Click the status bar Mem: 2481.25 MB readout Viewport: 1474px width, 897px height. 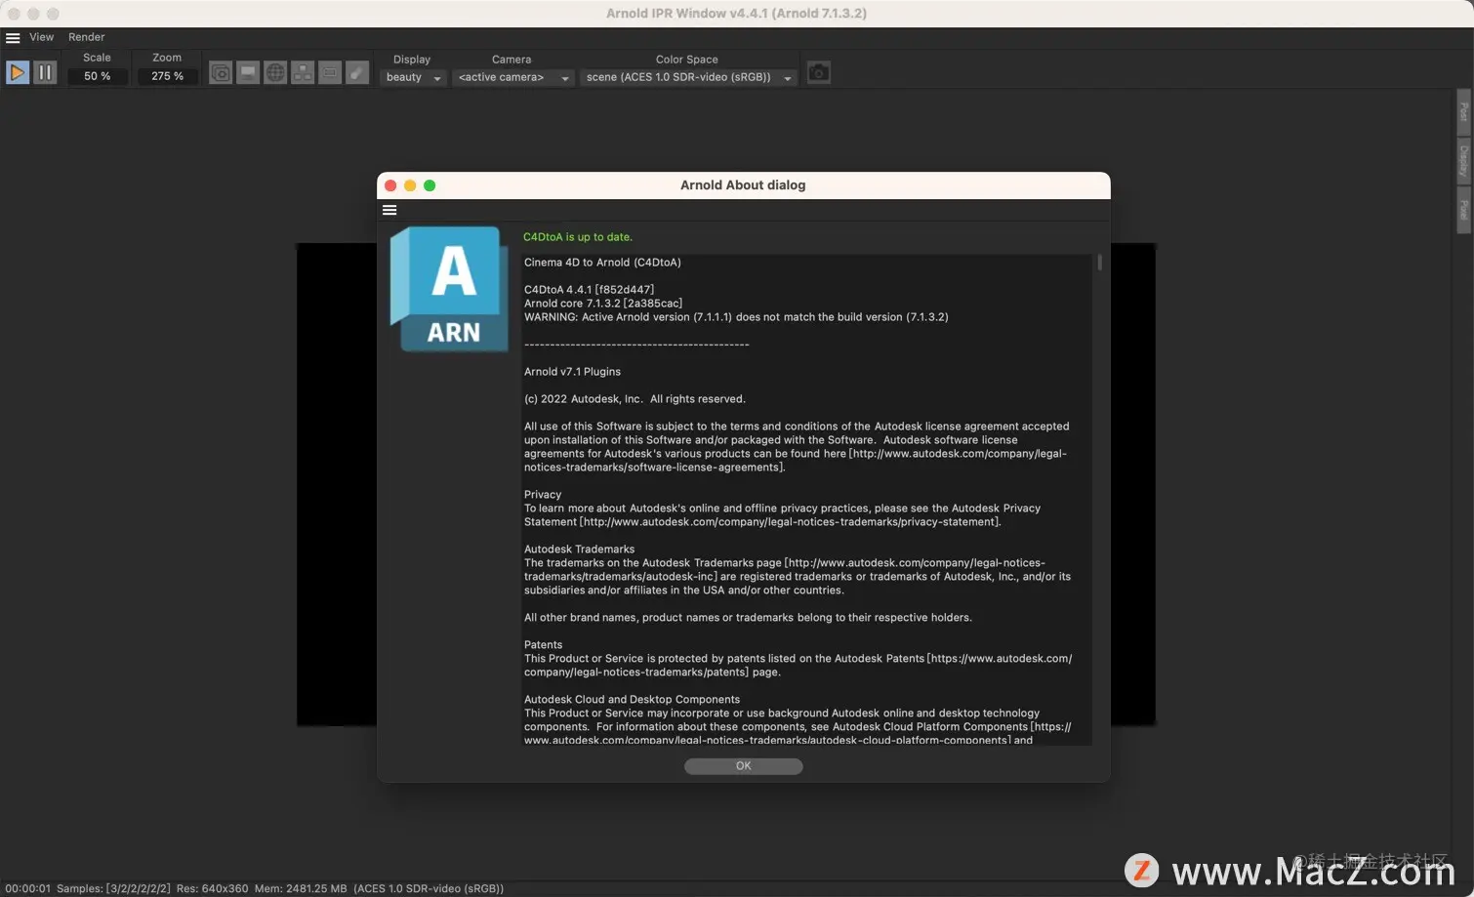pos(301,888)
